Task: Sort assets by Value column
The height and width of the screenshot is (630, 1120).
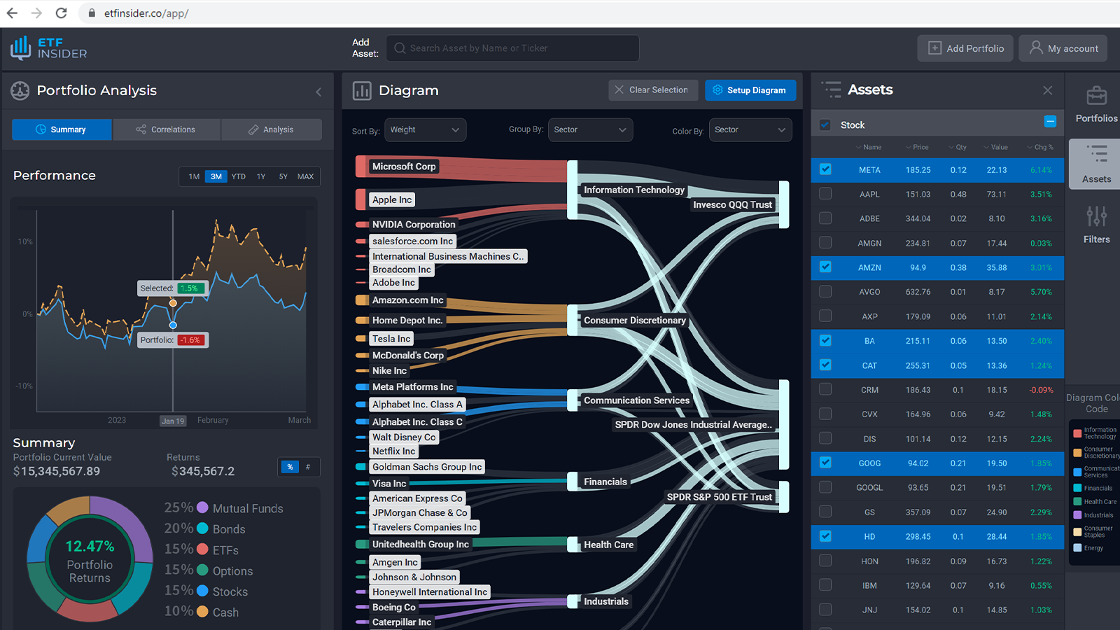Action: click(995, 147)
